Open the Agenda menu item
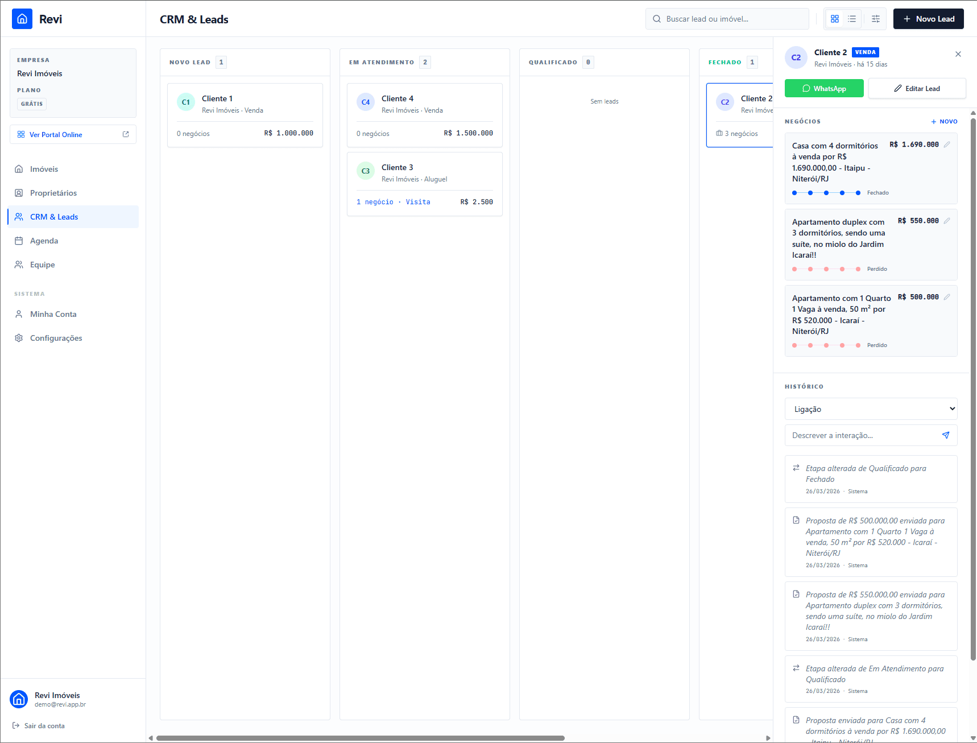This screenshot has width=977, height=743. 44,241
